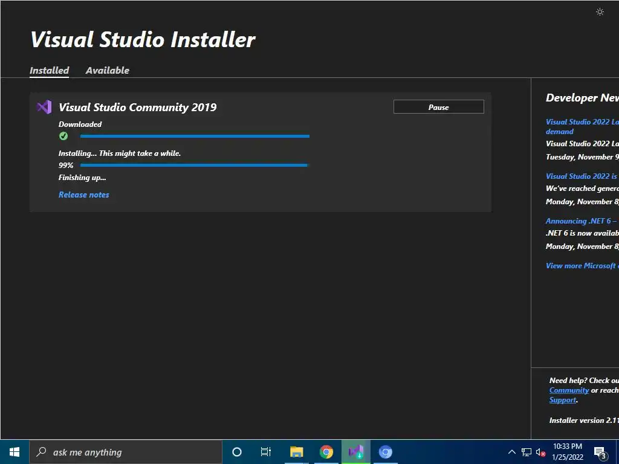Click the 'Finishing up...' status text
Viewport: 619px width, 464px height.
(x=82, y=178)
